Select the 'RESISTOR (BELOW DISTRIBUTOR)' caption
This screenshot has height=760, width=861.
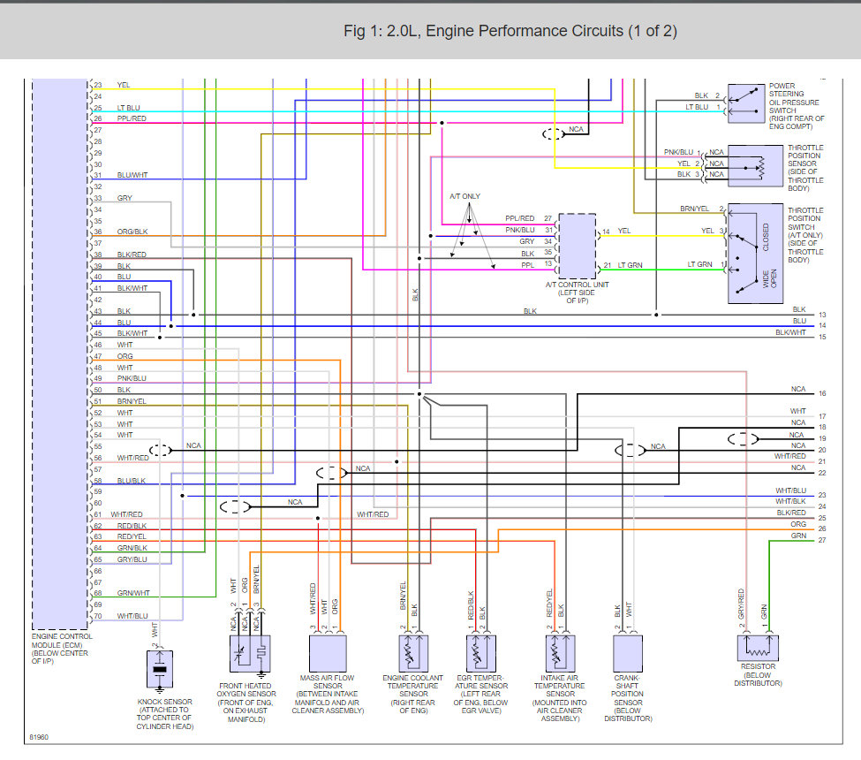pos(758,675)
